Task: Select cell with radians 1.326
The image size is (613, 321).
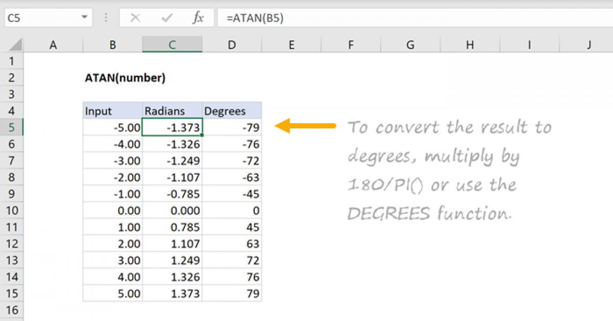Action: coord(172,277)
